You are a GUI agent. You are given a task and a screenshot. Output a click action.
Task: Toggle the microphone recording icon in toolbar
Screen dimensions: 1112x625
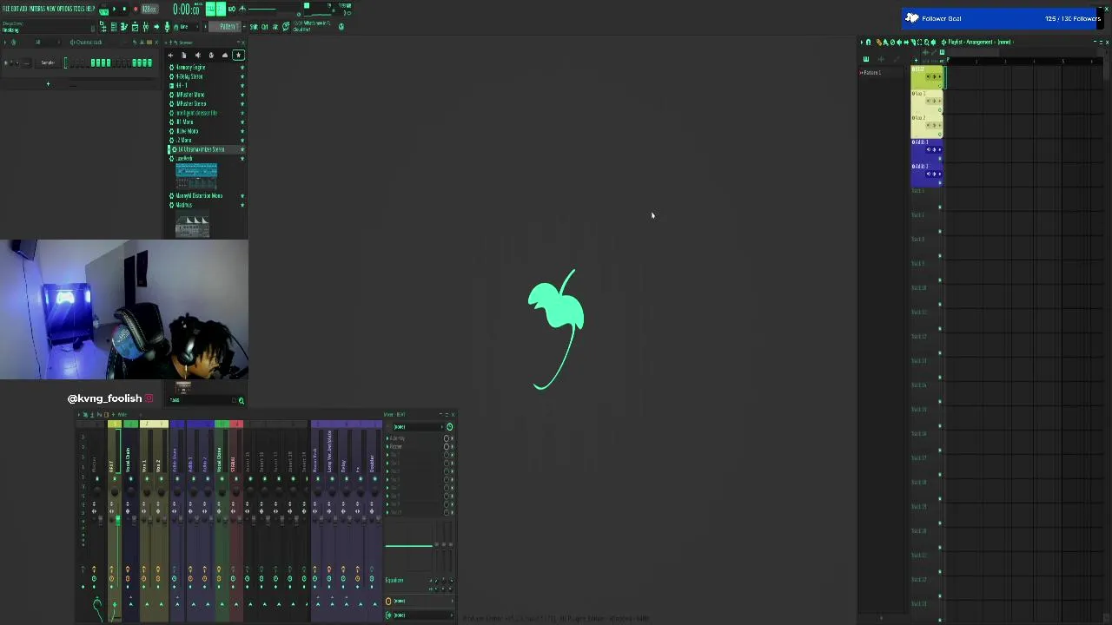[168, 27]
